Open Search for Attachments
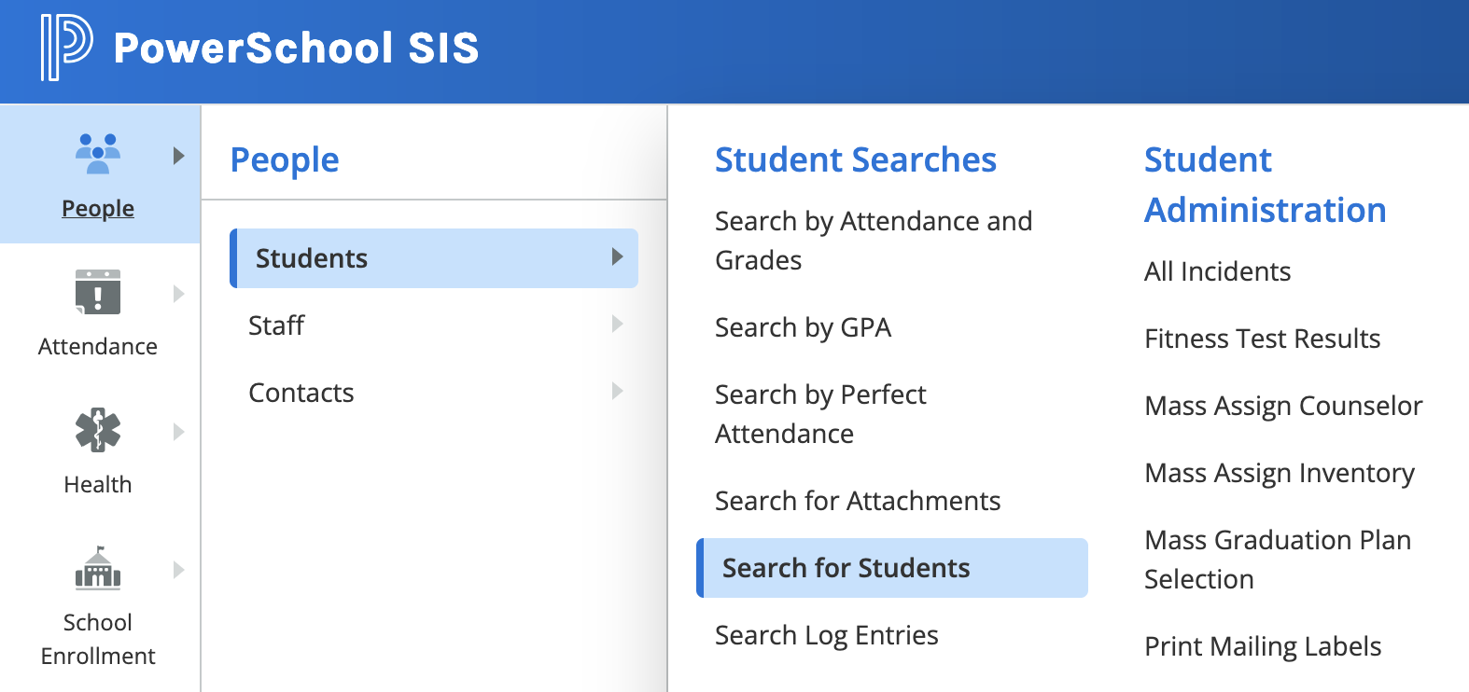The image size is (1469, 692). (x=858, y=501)
